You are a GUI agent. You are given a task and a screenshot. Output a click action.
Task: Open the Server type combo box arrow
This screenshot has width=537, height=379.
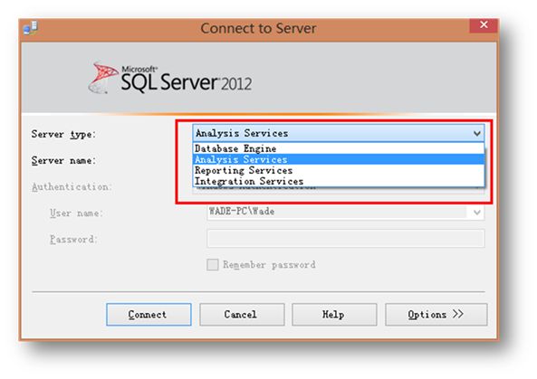point(476,133)
